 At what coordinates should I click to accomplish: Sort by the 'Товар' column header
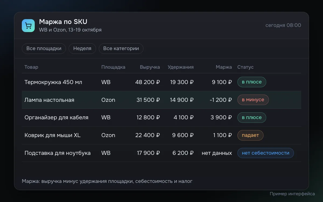point(31,67)
